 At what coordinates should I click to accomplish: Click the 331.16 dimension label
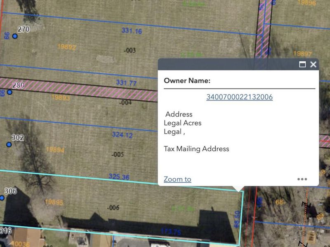pyautogui.click(x=132, y=31)
